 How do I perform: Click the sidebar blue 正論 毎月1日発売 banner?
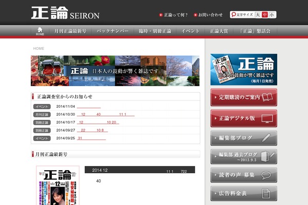click(x=244, y=70)
